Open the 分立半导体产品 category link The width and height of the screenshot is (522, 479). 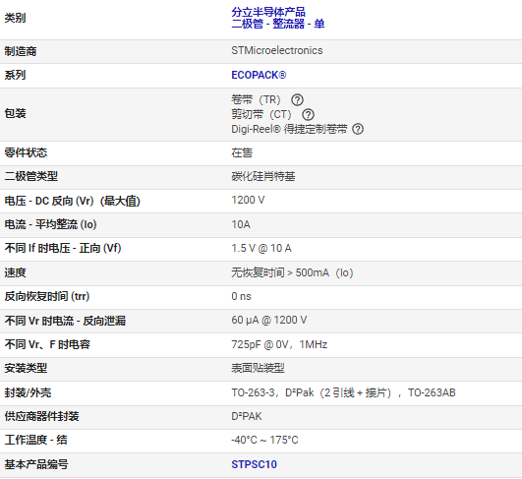pyautogui.click(x=268, y=12)
